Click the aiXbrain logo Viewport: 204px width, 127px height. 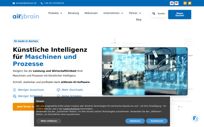[26, 16]
